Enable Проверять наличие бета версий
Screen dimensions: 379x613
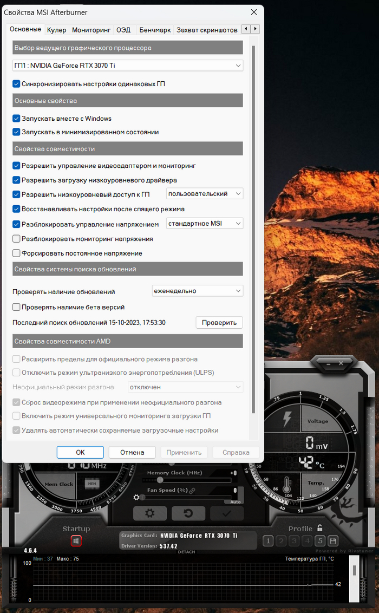[x=16, y=307]
